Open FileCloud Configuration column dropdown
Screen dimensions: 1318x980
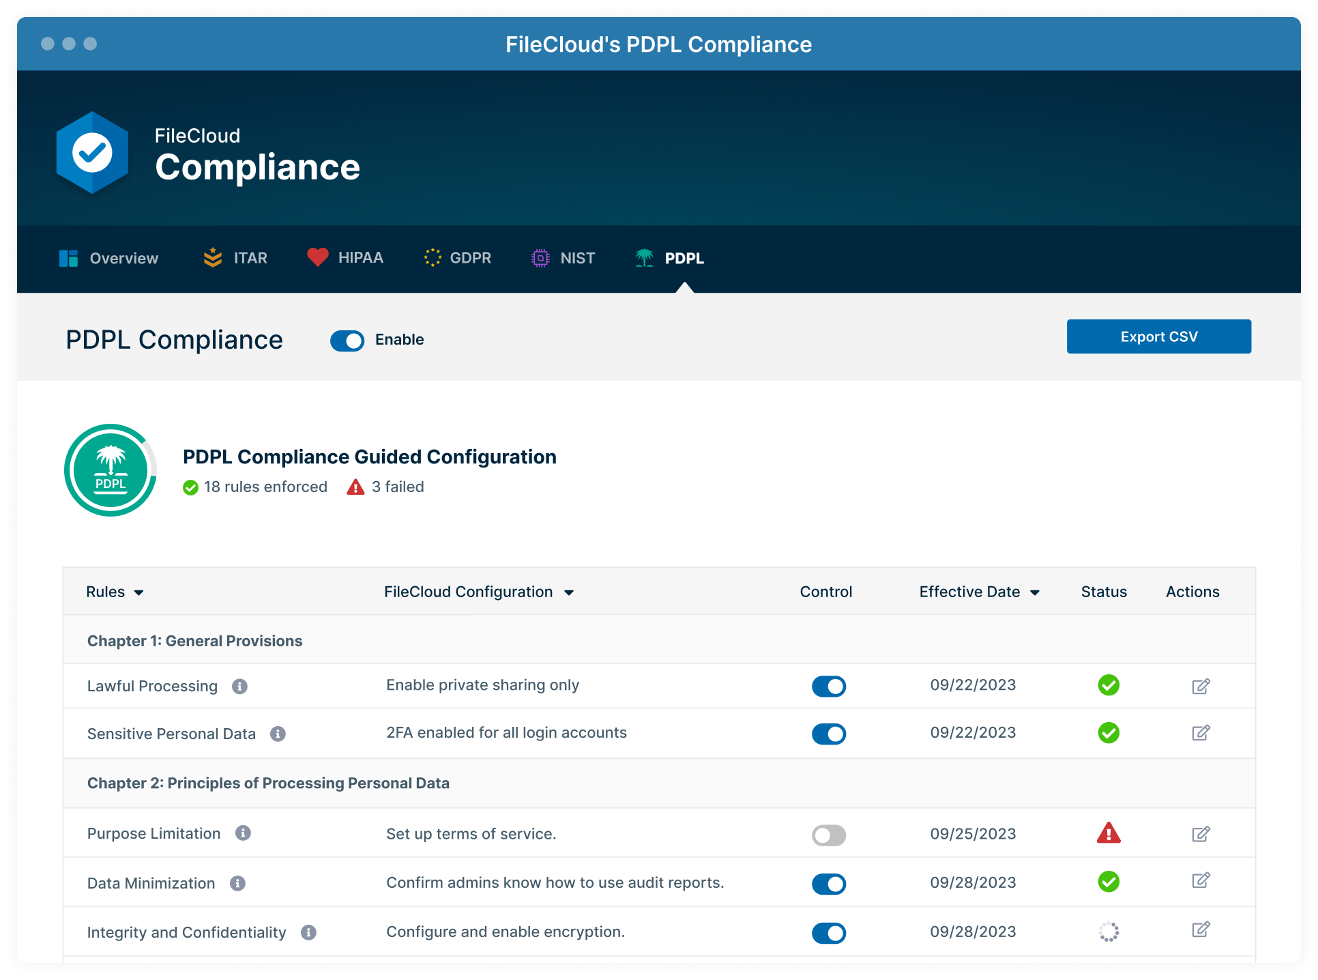point(569,592)
